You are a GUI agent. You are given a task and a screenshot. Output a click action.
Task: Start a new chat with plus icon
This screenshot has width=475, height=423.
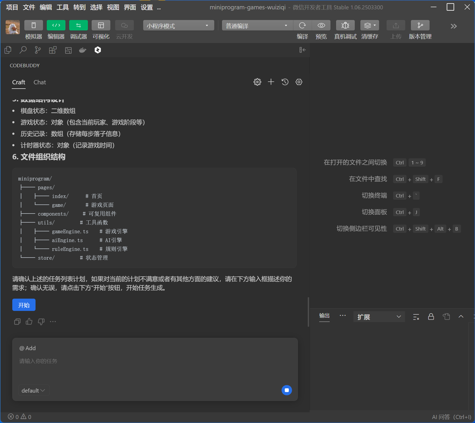pos(271,82)
